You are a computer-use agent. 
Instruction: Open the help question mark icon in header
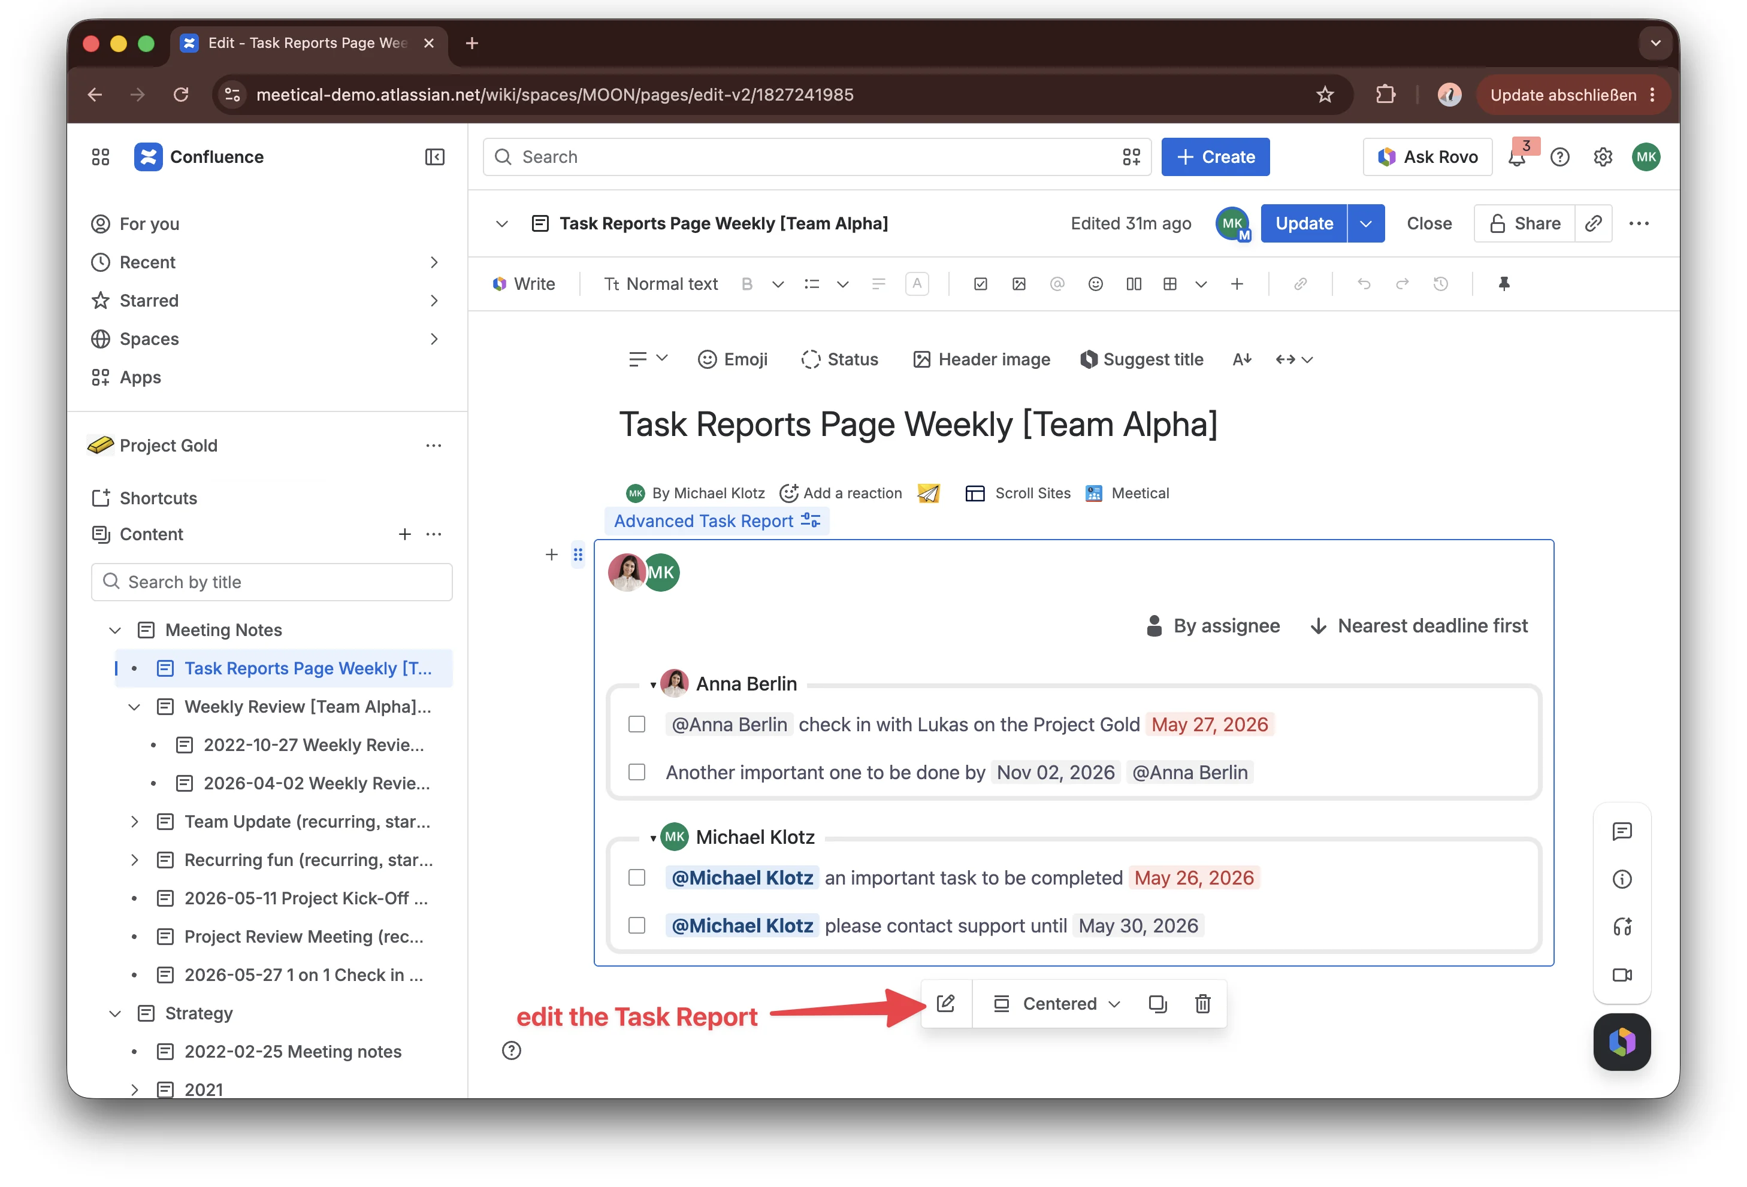(1560, 157)
